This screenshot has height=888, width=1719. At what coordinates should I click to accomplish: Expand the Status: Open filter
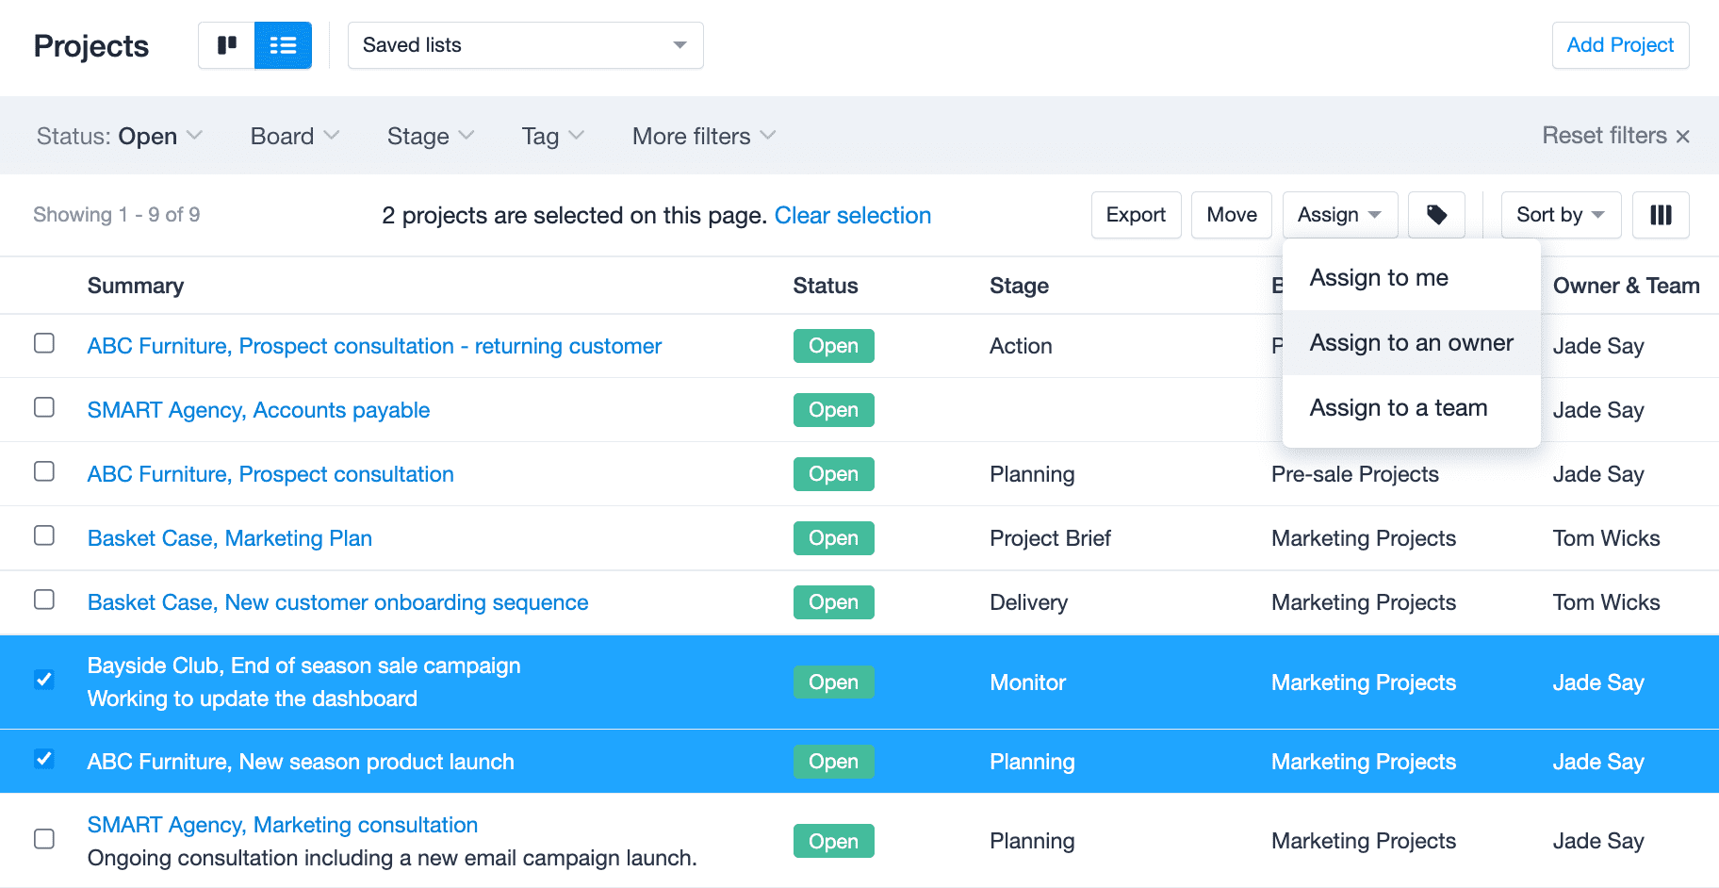click(120, 137)
